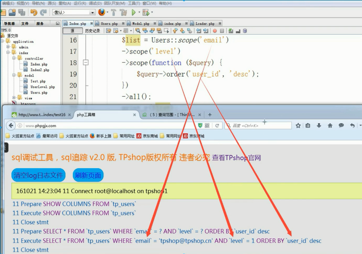362x254 pixels.
Task: Close the php工具箱 browser tab
Action: click(134, 115)
